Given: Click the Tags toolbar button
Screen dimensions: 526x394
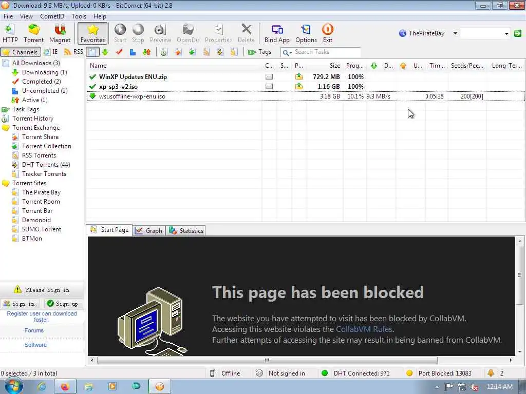Looking at the screenshot, I should pos(259,52).
